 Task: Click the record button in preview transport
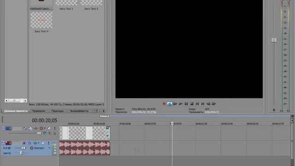164,104
